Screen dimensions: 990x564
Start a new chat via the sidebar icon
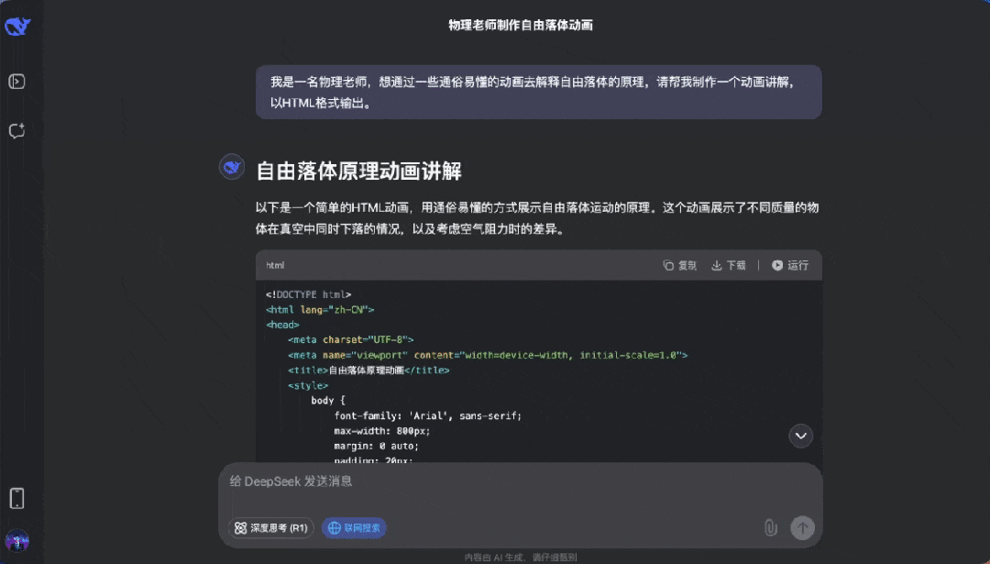click(16, 130)
